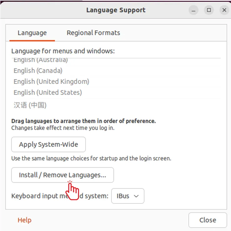This screenshot has width=231, height=231.
Task: Click the "Use the same language choices" description
Action: click(91, 158)
